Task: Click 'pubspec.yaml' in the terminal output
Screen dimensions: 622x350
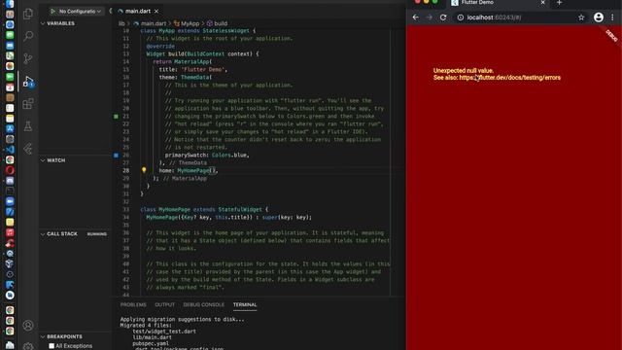Action: click(151, 343)
